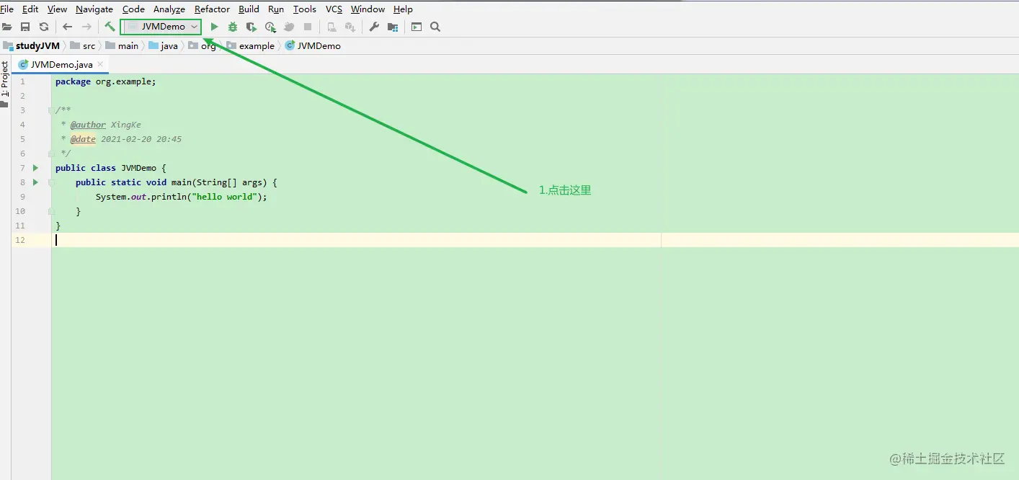Image resolution: width=1019 pixels, height=480 pixels.
Task: Open the Help menu
Action: [x=403, y=9]
